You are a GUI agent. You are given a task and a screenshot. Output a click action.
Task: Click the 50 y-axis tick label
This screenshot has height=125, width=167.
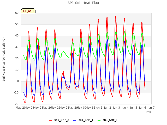(17, 24)
